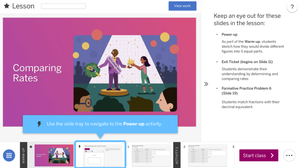Image resolution: width=298 pixels, height=168 pixels.
Task: Select the ACTIVITY 1 section label in the tray
Action: [177, 155]
